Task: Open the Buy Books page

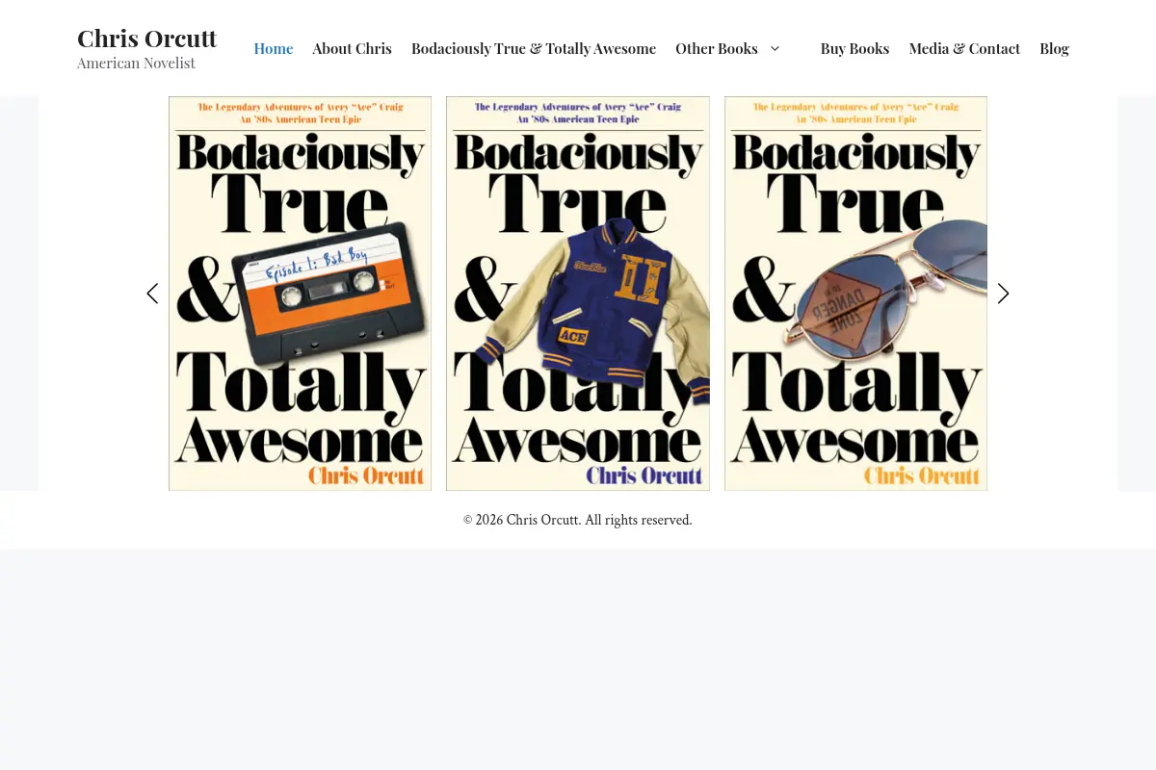Action: pyautogui.click(x=855, y=48)
